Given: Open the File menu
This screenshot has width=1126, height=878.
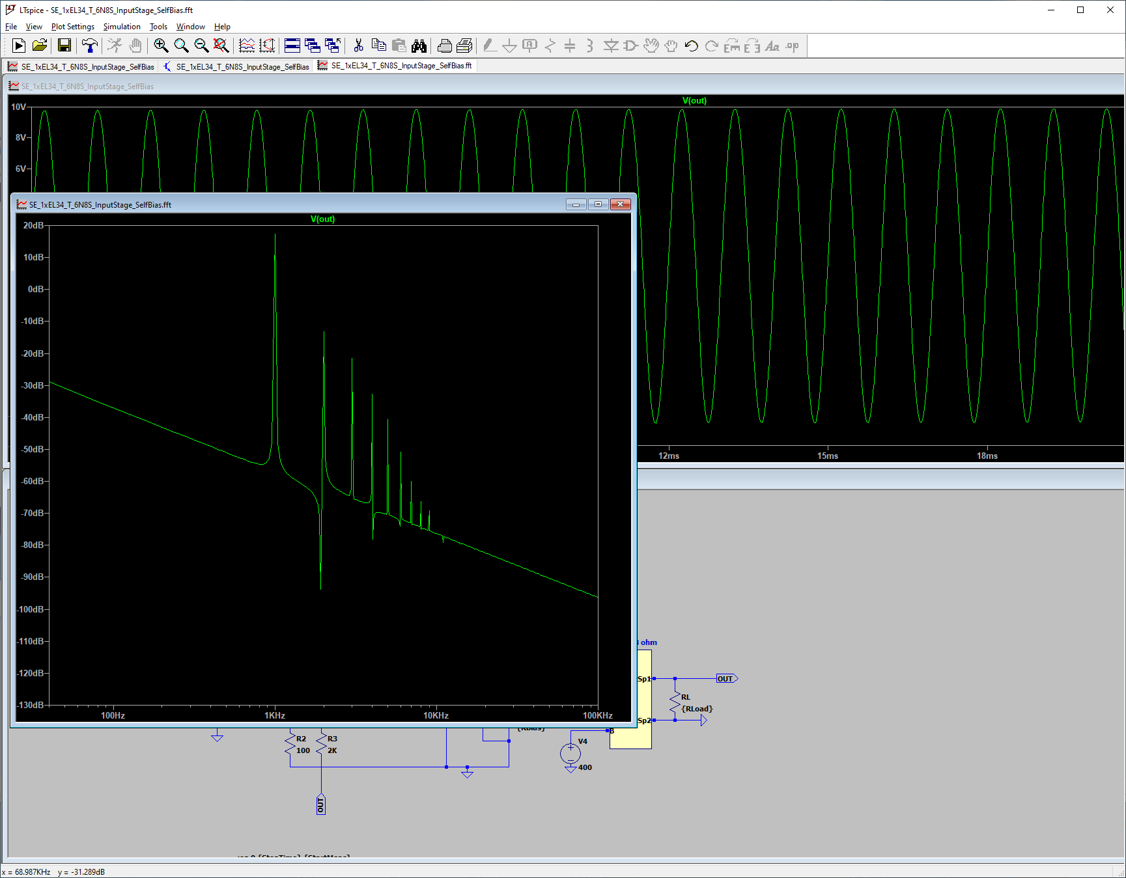Looking at the screenshot, I should pyautogui.click(x=11, y=27).
